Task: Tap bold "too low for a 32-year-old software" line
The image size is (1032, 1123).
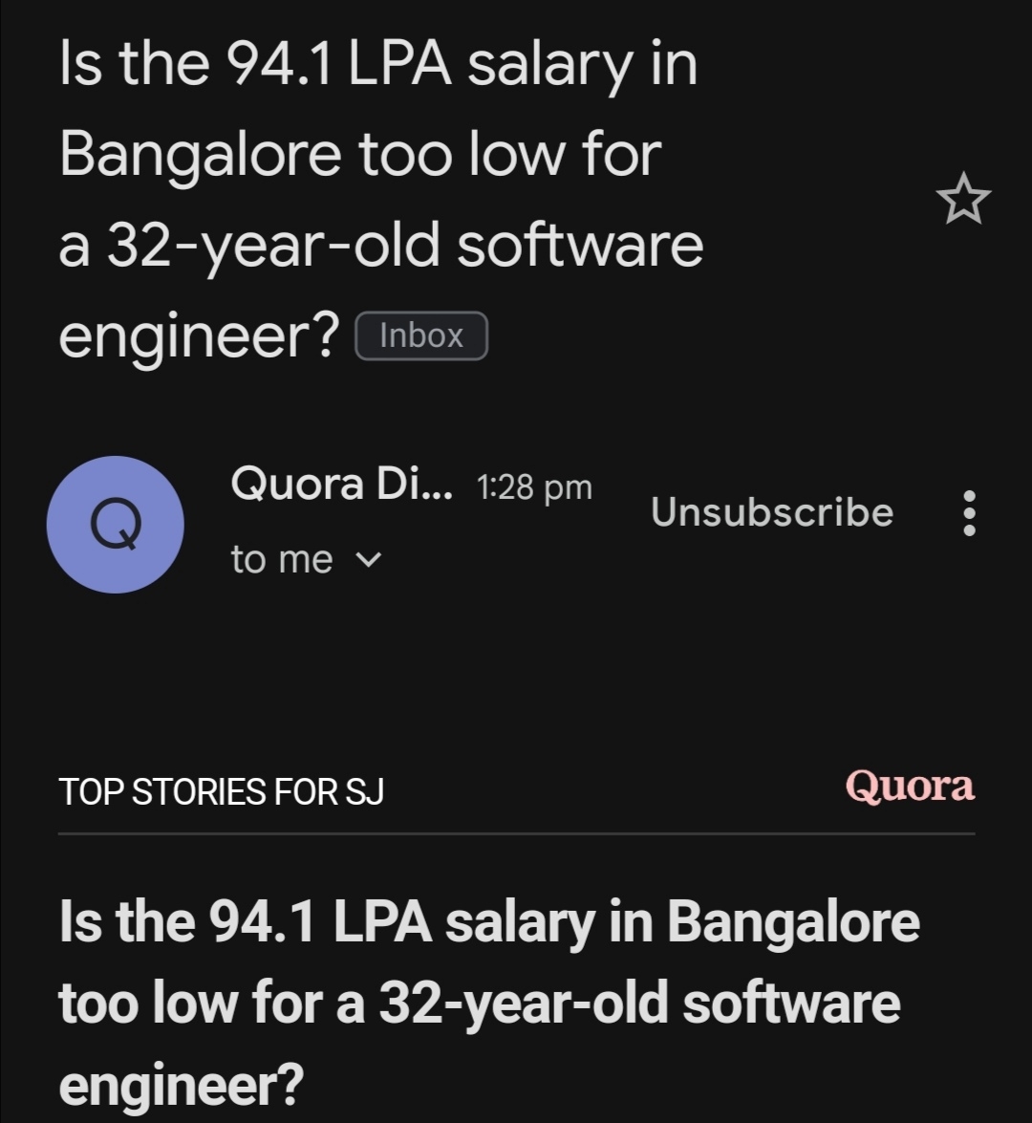Action: (479, 1004)
